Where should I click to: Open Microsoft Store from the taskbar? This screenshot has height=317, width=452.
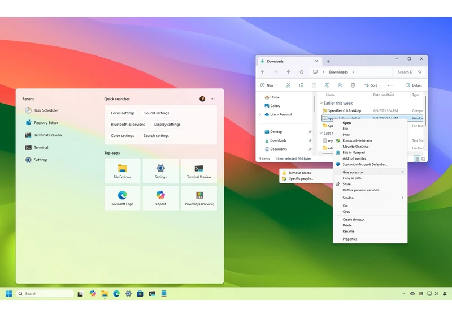[x=140, y=294]
